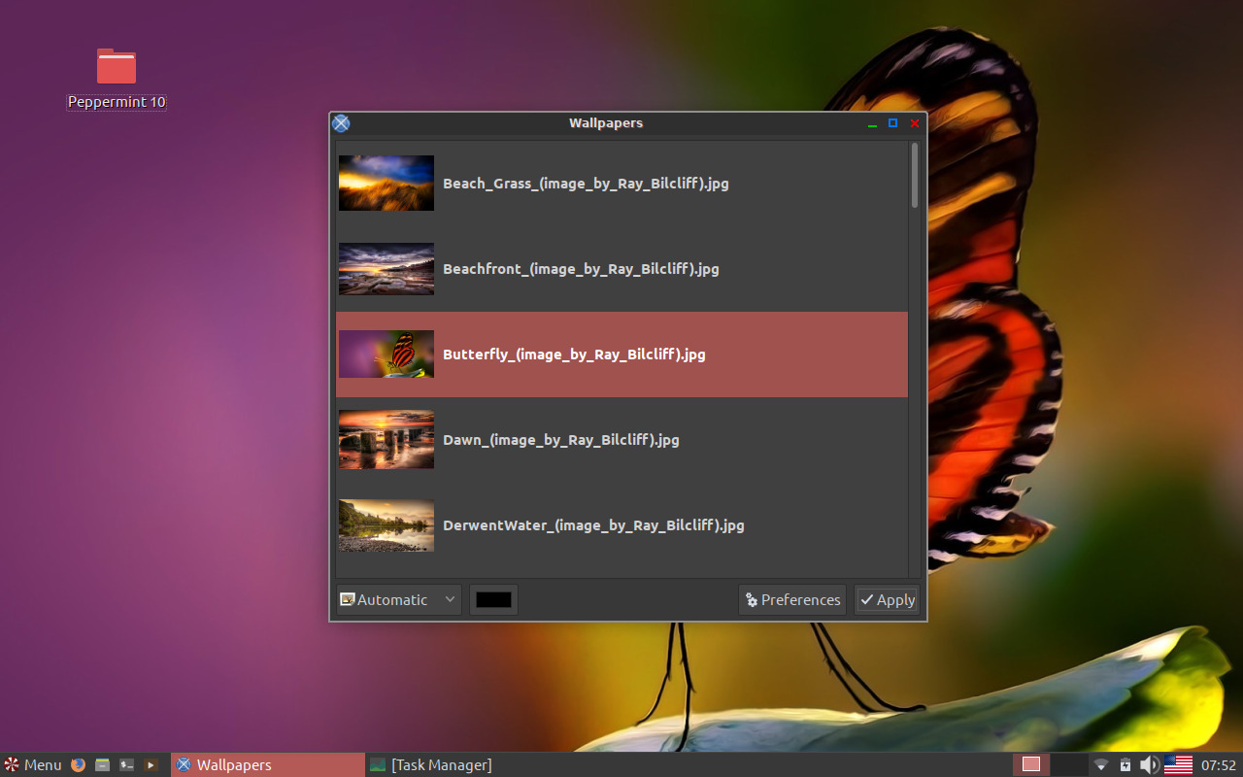Launch the file manager from the taskbar
This screenshot has height=777, width=1243.
(101, 764)
